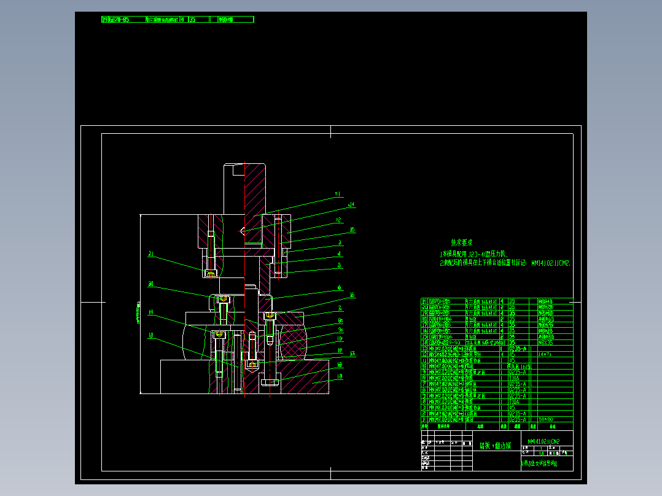
Task: Click balloon label 17 right of the assembly
Action: pyautogui.click(x=352, y=354)
